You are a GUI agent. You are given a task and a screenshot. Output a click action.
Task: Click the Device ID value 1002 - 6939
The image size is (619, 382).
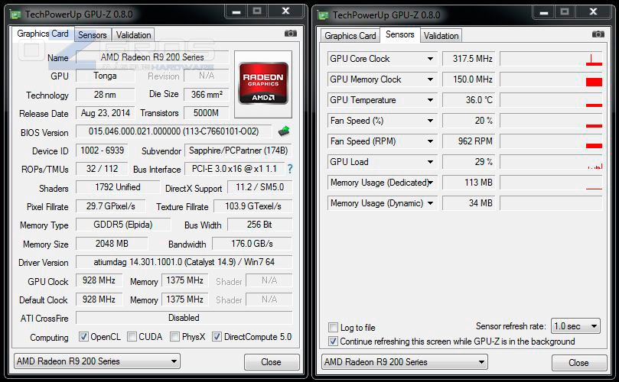click(102, 151)
